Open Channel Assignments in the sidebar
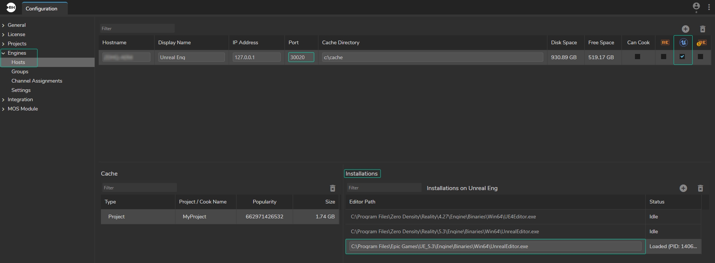 click(x=36, y=81)
